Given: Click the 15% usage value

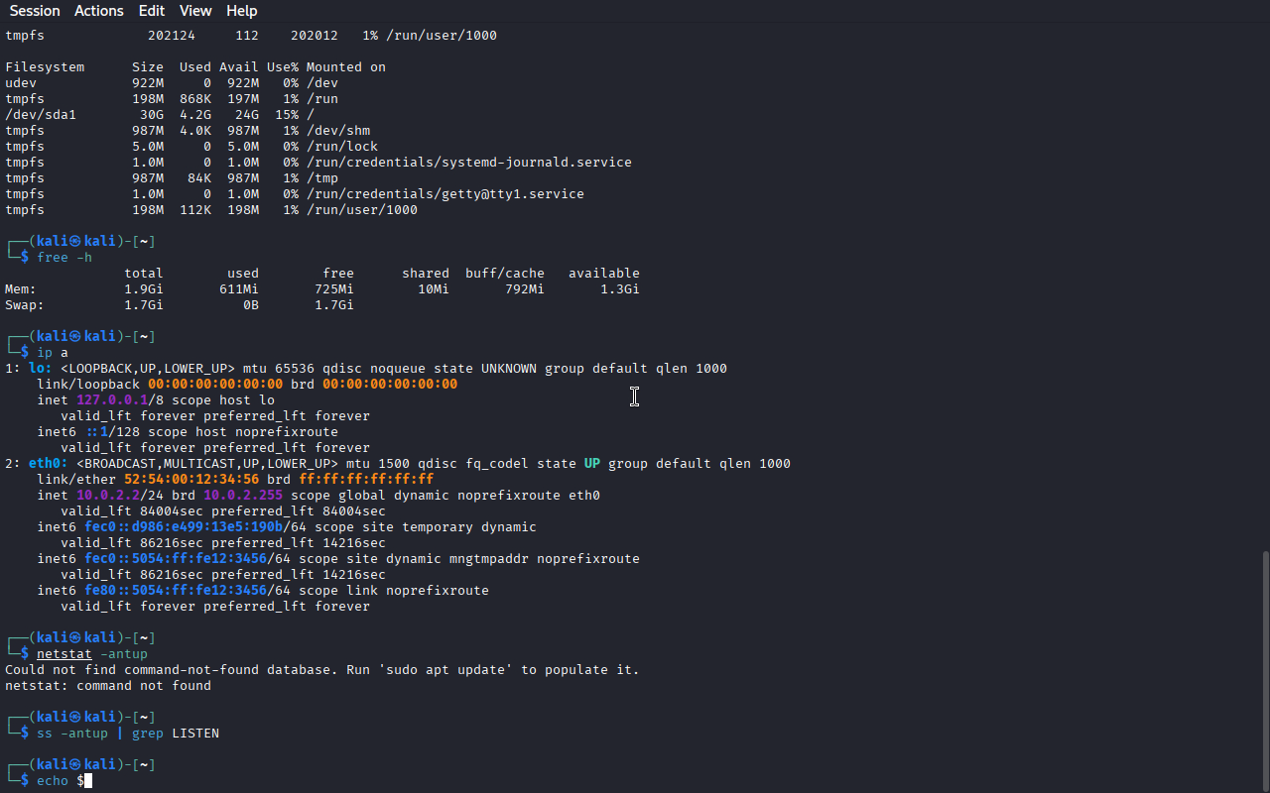Looking at the screenshot, I should tap(287, 115).
